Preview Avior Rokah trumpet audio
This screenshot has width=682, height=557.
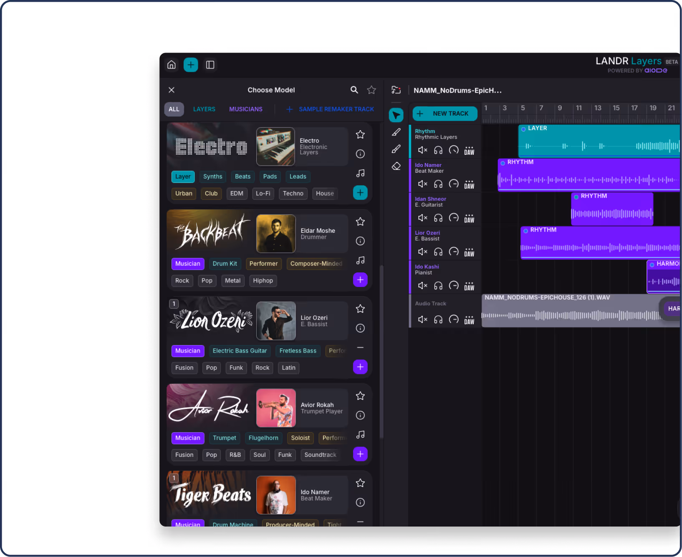(x=360, y=435)
